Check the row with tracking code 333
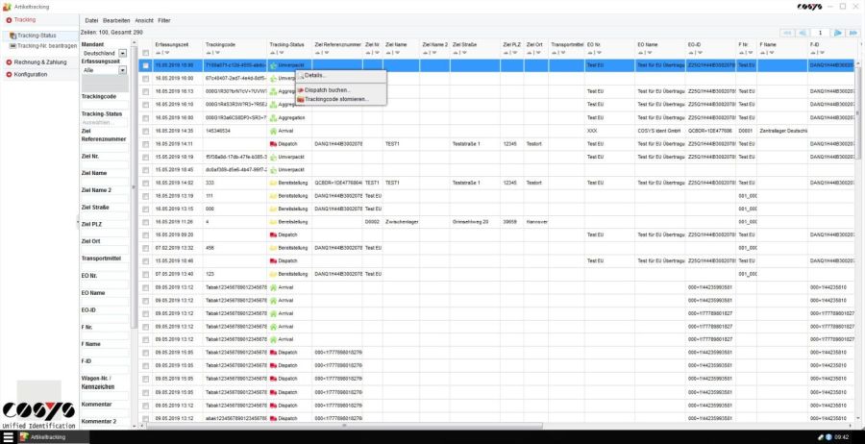Image resolution: width=865 pixels, height=444 pixels. 145,182
